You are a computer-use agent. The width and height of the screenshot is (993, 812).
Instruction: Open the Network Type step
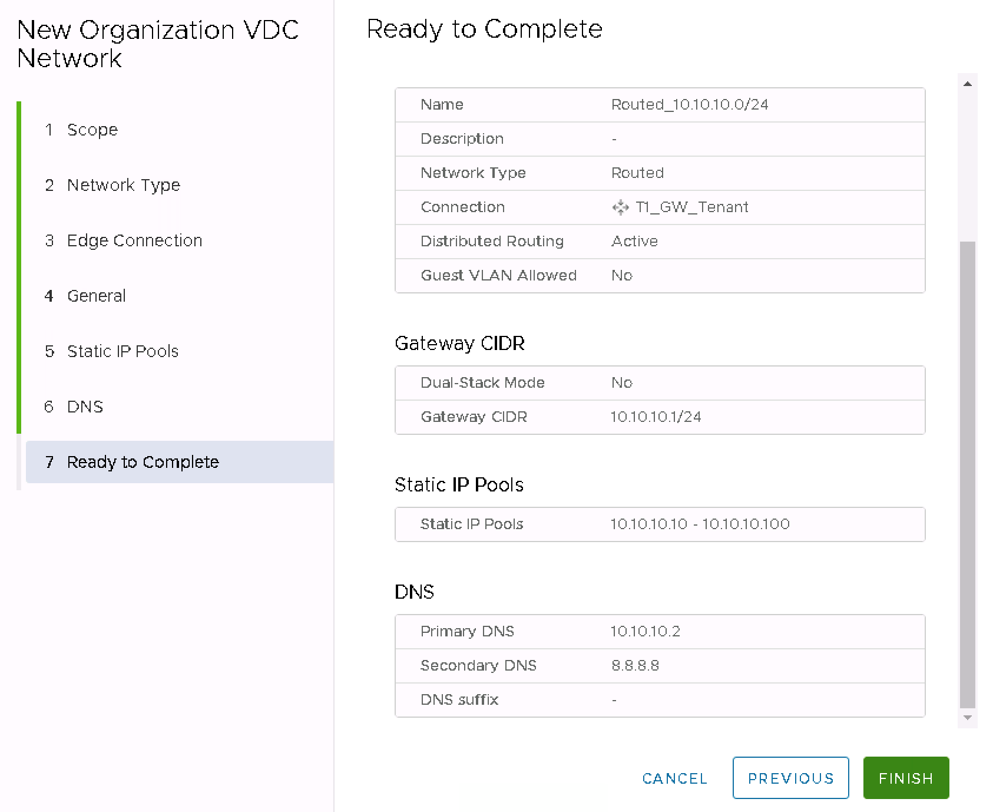point(123,185)
